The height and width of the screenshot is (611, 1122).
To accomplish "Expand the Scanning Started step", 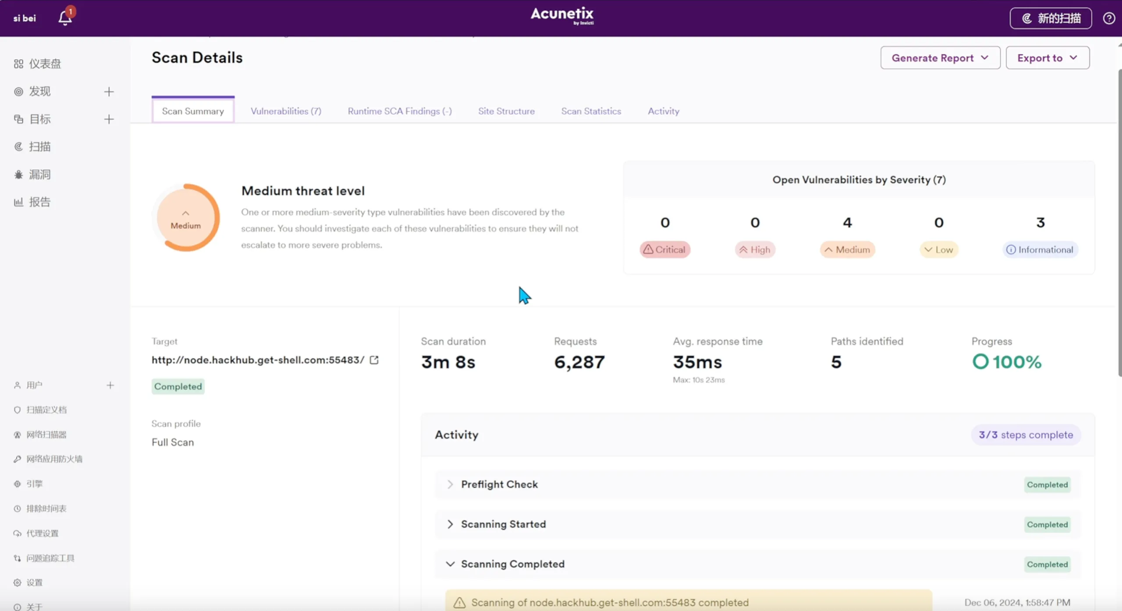I will [x=450, y=524].
